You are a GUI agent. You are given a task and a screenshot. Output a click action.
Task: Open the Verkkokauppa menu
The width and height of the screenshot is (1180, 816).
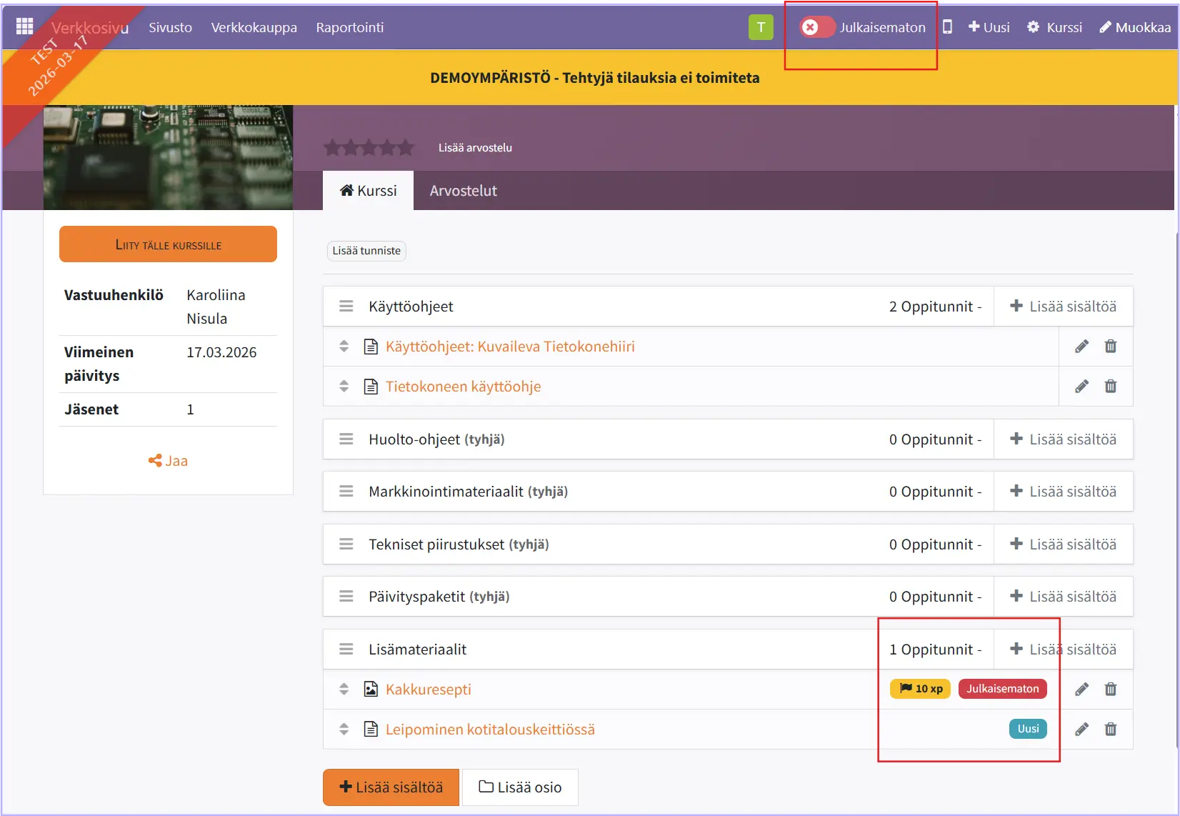254,27
